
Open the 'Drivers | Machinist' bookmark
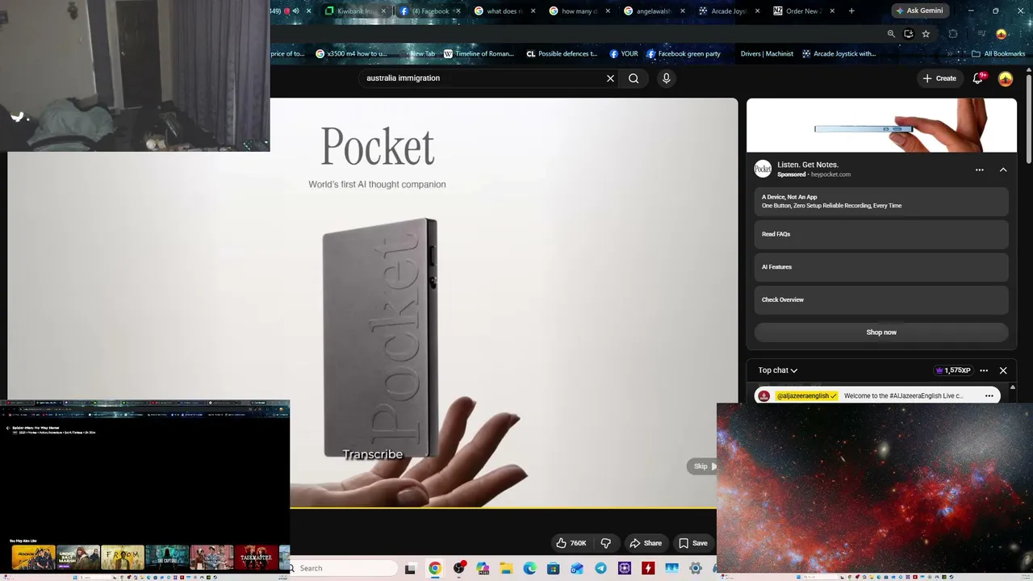pos(767,54)
